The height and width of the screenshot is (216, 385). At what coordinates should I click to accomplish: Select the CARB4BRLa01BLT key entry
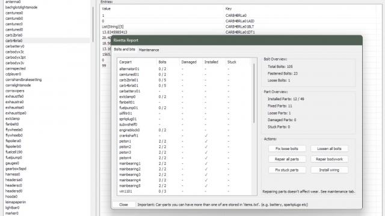239,26
